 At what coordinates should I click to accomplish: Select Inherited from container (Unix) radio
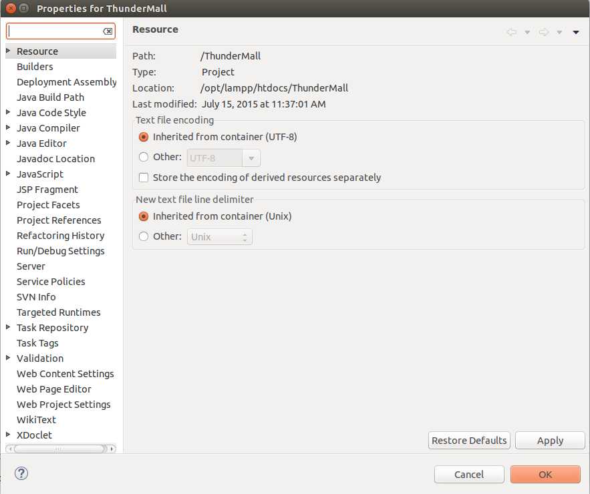[x=144, y=216]
